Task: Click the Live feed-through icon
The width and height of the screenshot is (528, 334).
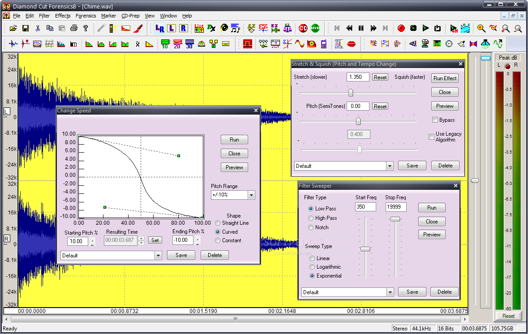Action: click(x=199, y=28)
